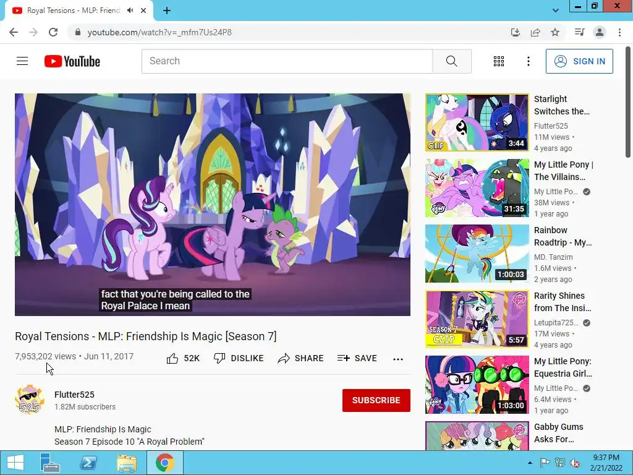633x475 pixels.
Task: Open the network tray icon
Action: 560,463
